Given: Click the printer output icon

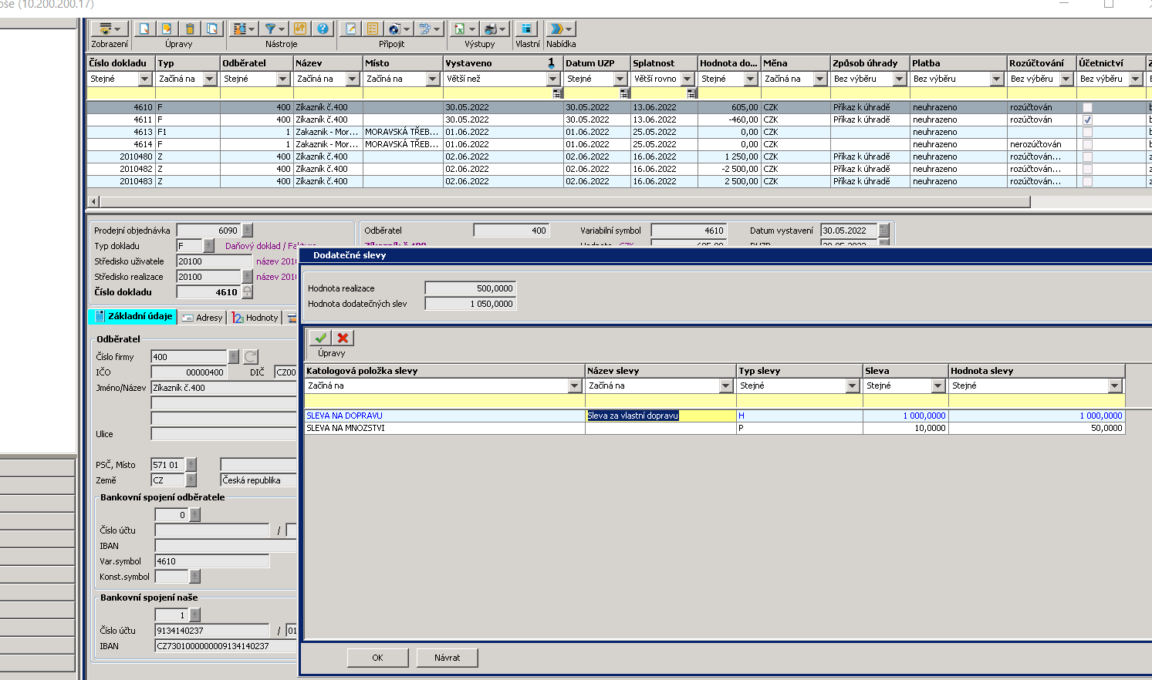Looking at the screenshot, I should pos(491,29).
